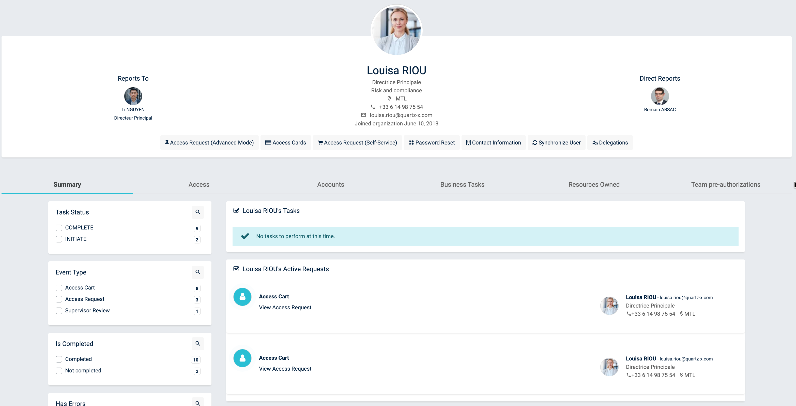Open the Is Completed search icon
The image size is (796, 406).
[198, 343]
